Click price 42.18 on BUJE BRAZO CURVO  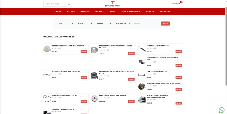[x=54, y=77]
